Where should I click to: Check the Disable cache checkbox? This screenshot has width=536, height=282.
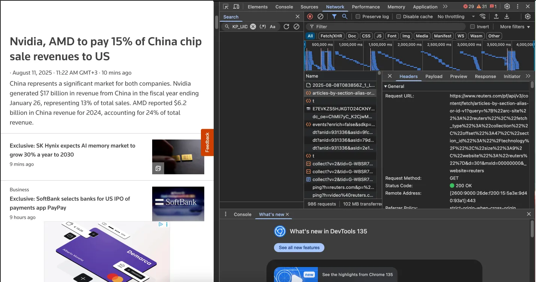[399, 16]
